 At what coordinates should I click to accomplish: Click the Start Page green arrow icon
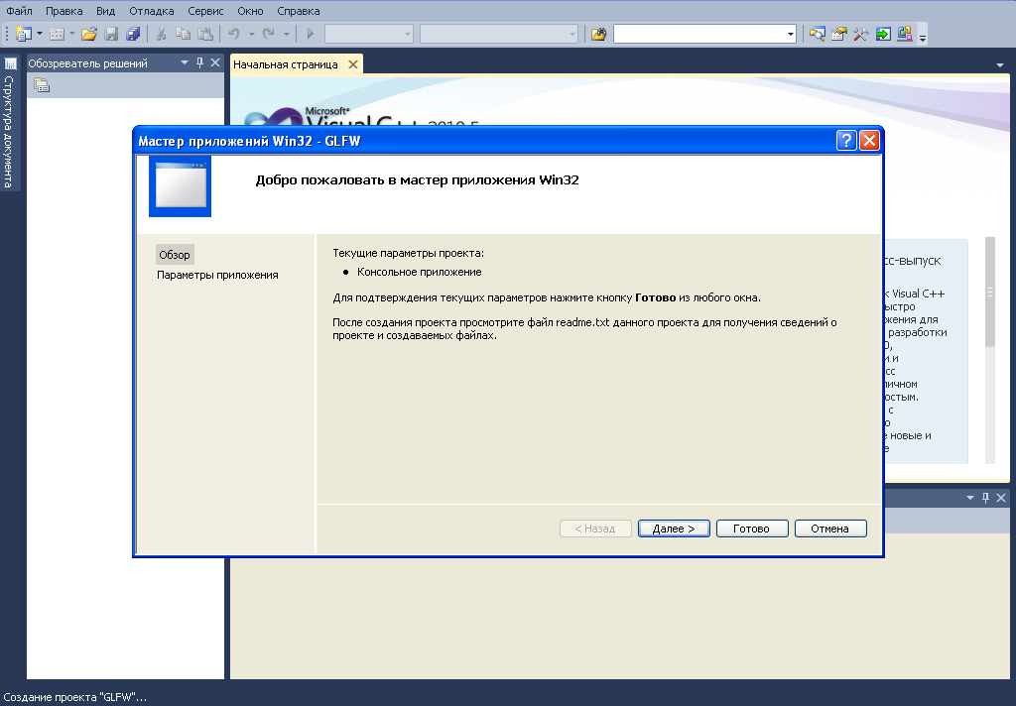(883, 34)
